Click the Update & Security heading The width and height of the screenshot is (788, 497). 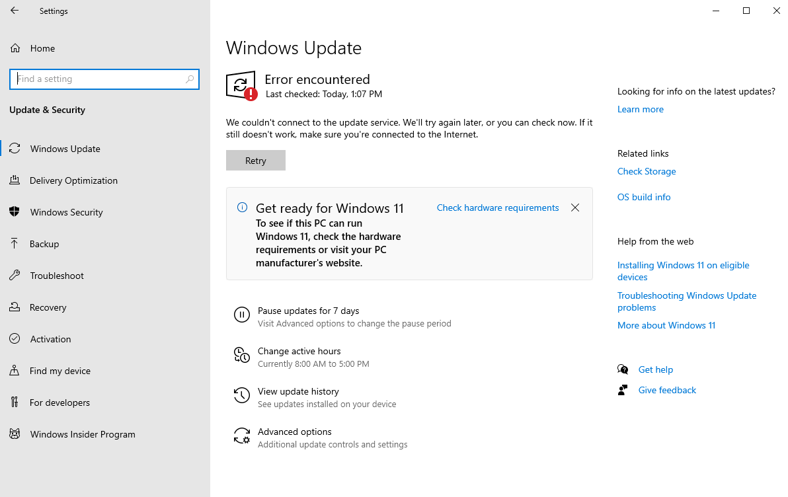[47, 110]
